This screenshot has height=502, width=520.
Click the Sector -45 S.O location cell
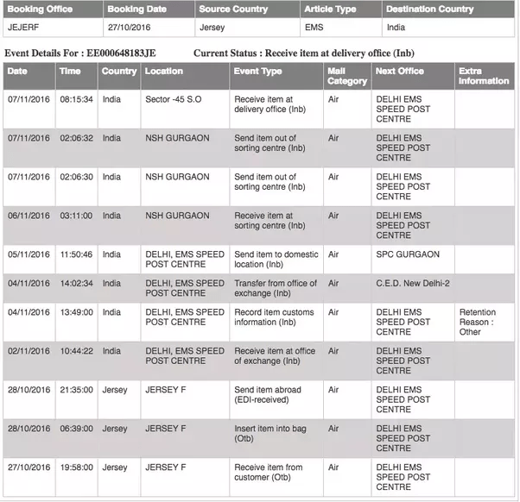coord(185,109)
